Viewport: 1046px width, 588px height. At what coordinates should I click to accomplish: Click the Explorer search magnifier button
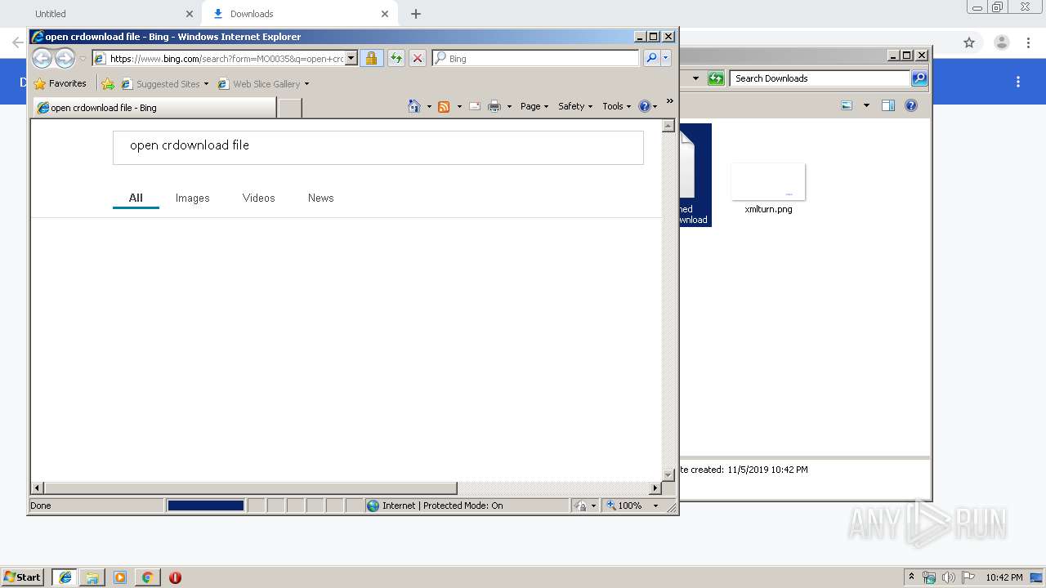(919, 78)
